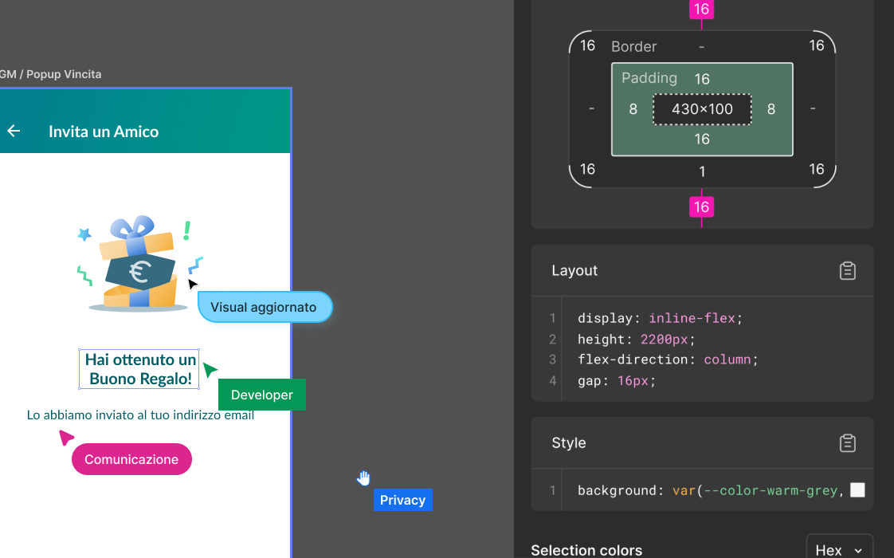Click the 'flex-direction: column;' code line
The height and width of the screenshot is (558, 894).
(668, 360)
